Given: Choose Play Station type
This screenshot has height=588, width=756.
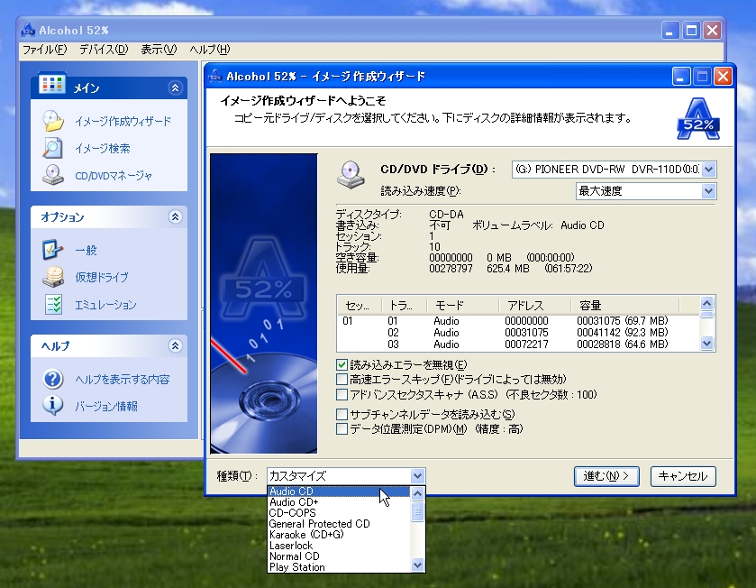Looking at the screenshot, I should coord(339,567).
